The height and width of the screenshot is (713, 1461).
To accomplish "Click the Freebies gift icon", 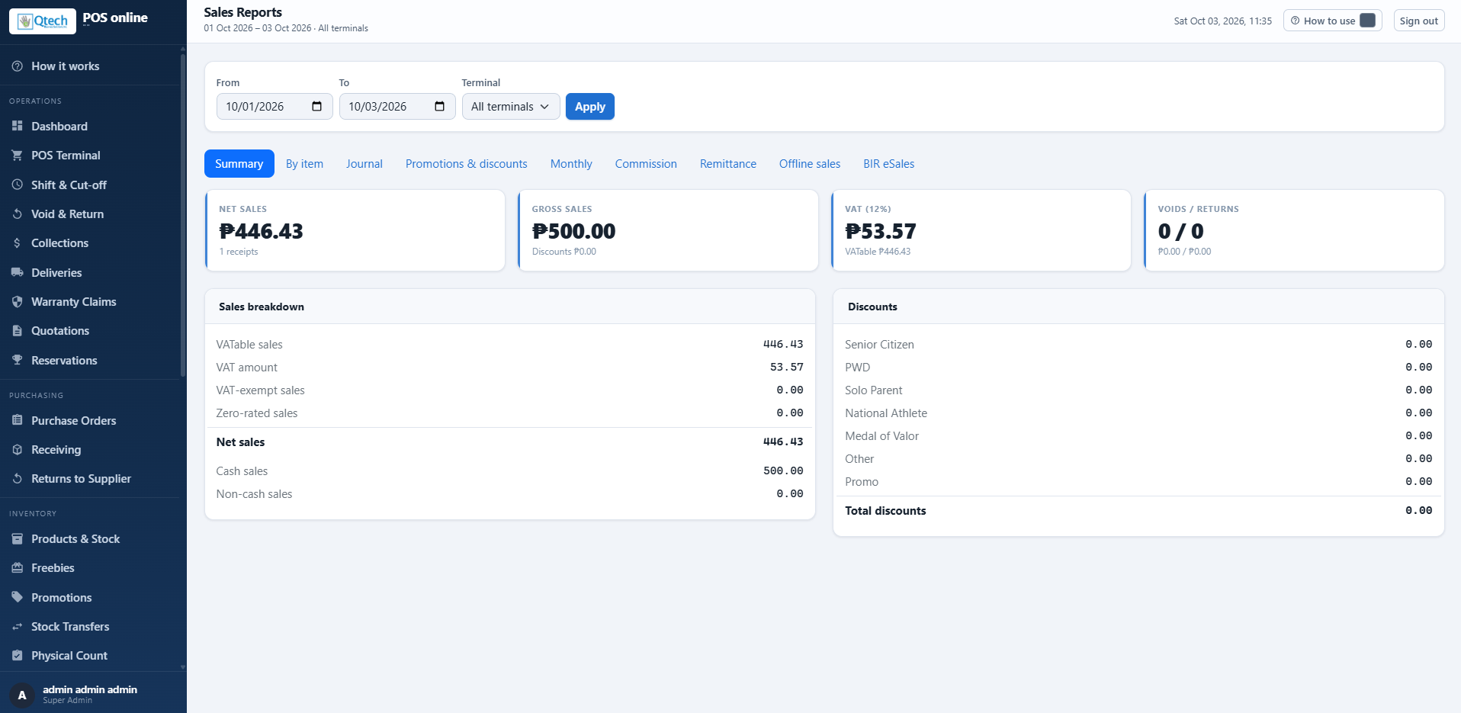I will click(17, 567).
